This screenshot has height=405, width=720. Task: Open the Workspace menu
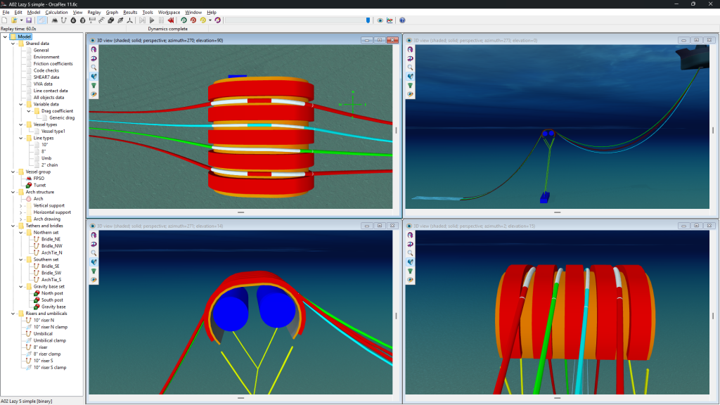(169, 12)
